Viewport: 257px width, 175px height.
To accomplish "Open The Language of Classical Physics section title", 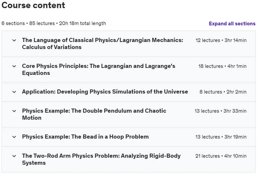I will click(102, 44).
